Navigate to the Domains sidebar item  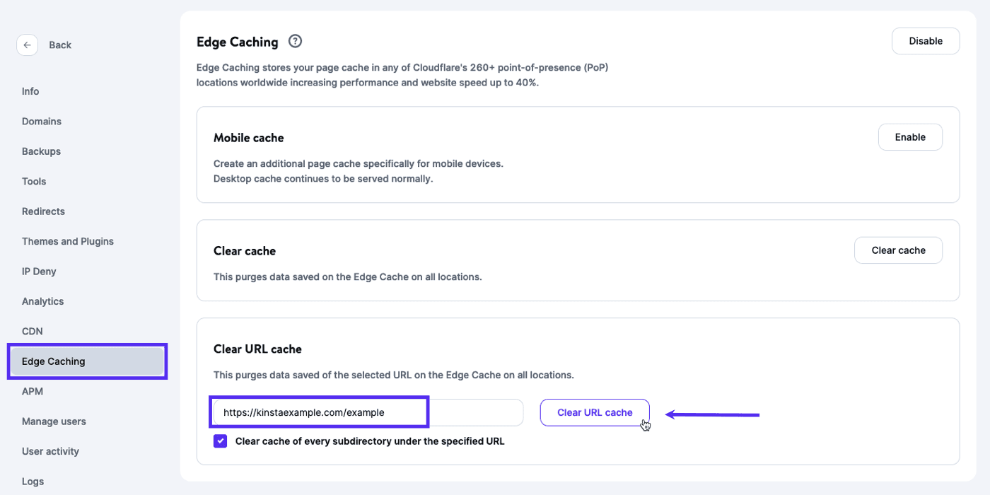41,121
